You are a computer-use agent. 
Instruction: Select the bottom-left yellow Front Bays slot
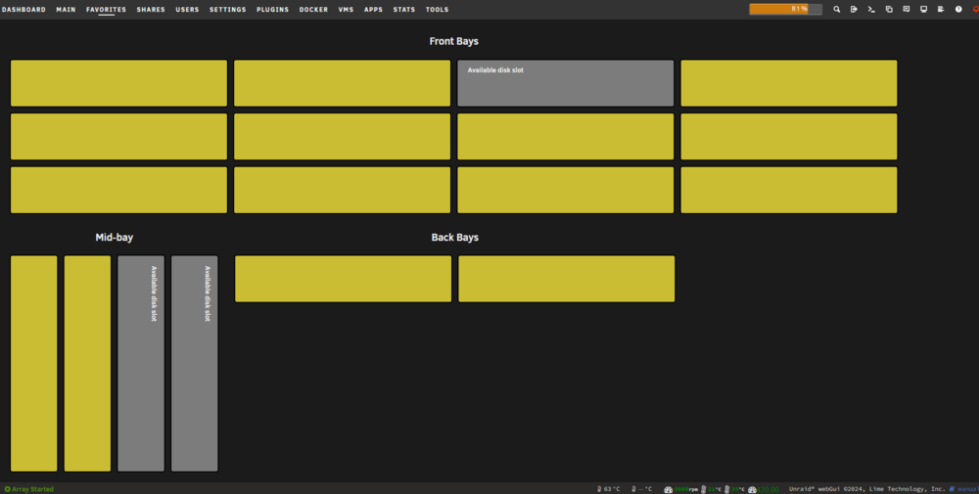point(118,190)
